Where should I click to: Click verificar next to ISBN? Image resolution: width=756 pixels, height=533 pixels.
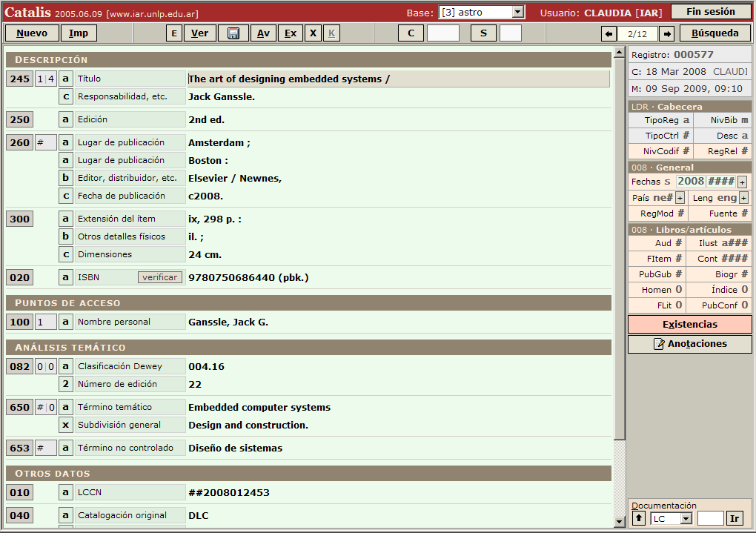(159, 277)
